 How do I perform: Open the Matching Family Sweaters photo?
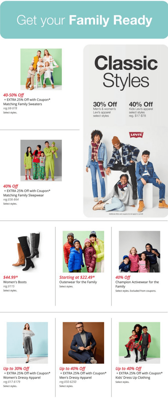click(x=41, y=69)
